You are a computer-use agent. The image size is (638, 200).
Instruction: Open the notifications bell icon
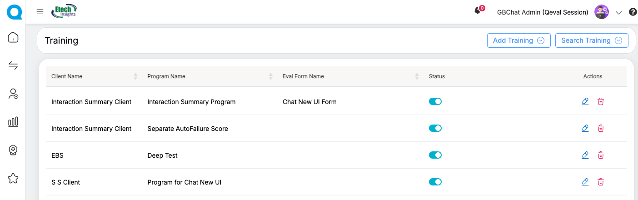(x=478, y=11)
